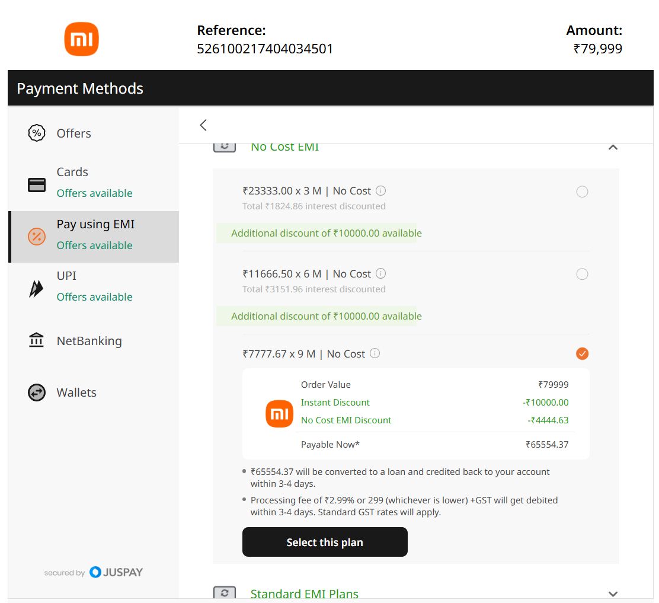Open the Cards payment method
The height and width of the screenshot is (603, 659).
[x=94, y=185]
